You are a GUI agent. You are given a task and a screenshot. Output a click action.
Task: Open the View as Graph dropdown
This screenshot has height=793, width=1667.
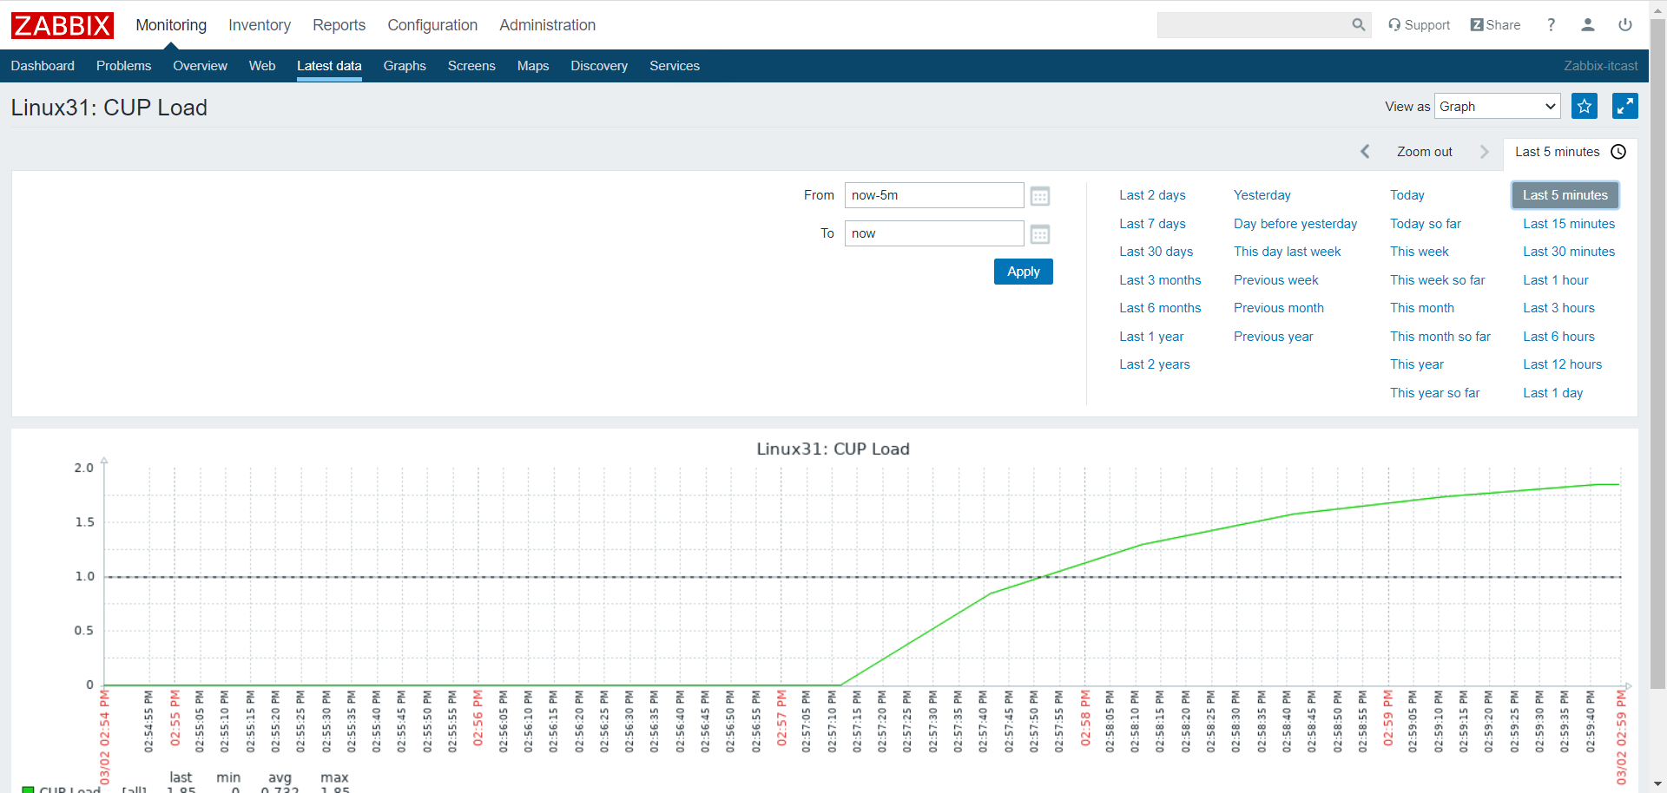(1498, 106)
